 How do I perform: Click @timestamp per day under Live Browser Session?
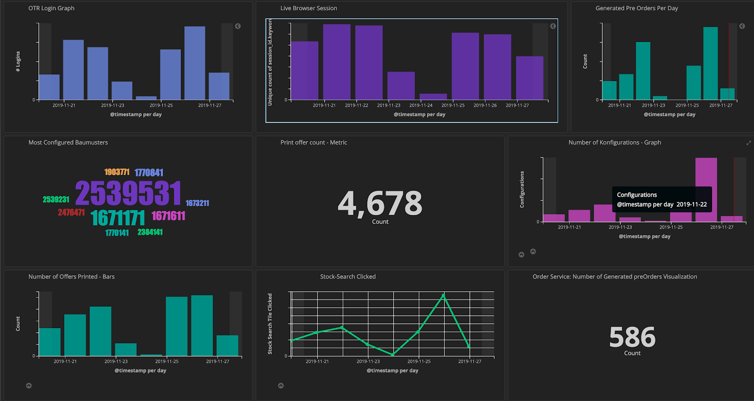[x=419, y=114]
